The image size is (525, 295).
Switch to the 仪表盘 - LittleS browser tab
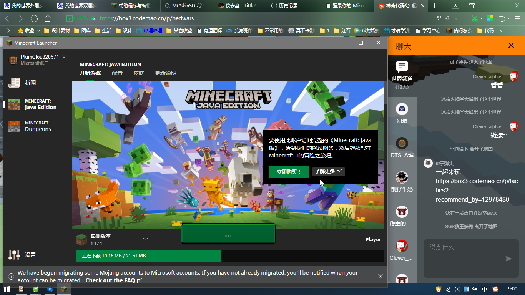241,6
